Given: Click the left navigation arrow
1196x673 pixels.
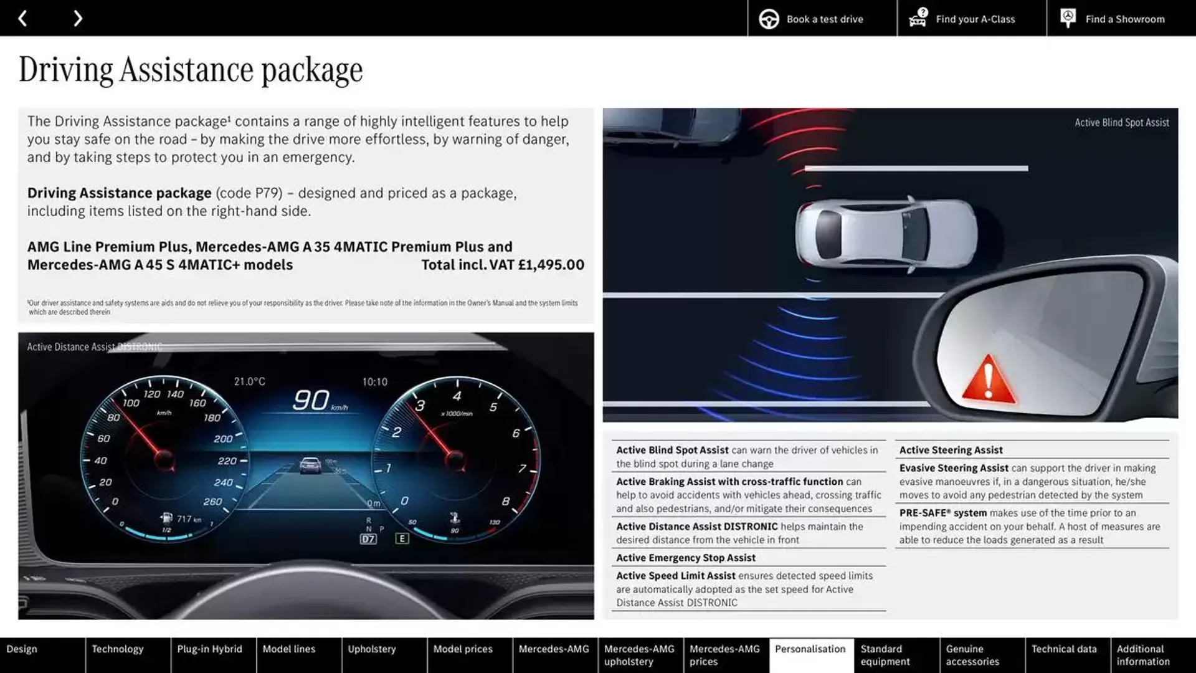Looking at the screenshot, I should click(24, 17).
